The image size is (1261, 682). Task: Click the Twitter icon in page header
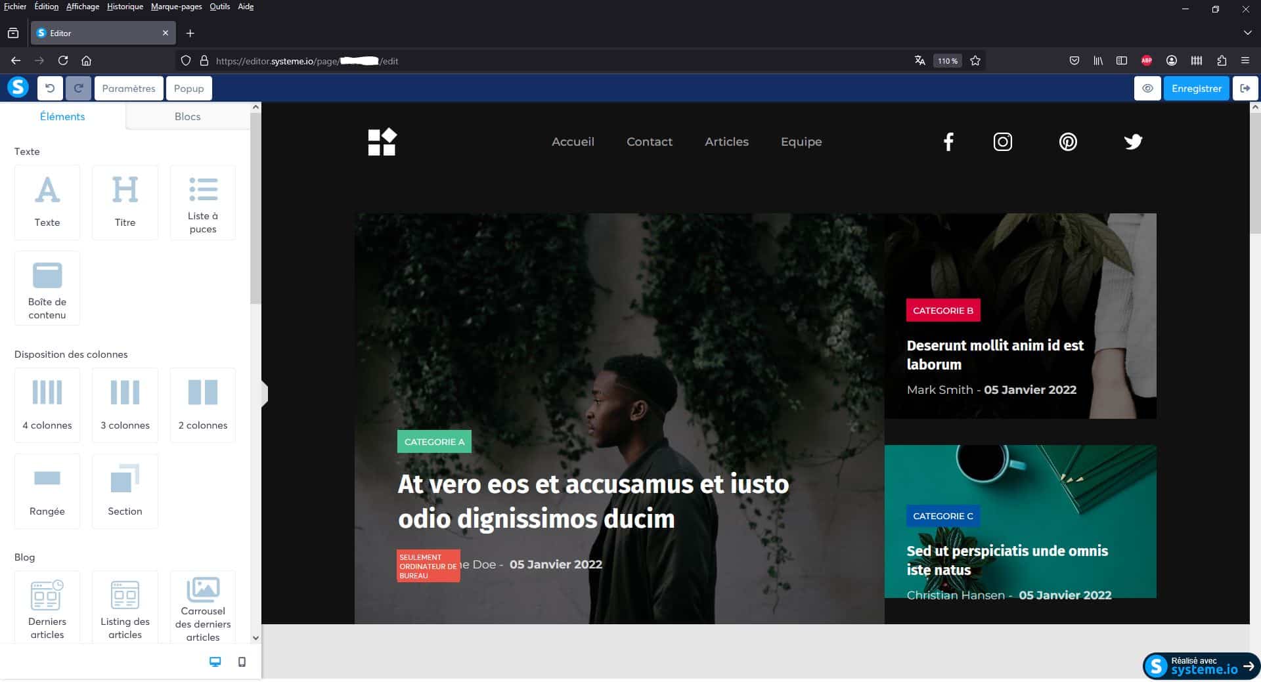[x=1133, y=142]
